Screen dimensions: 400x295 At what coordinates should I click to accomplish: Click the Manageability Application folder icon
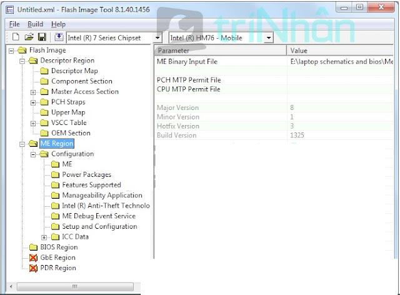pos(55,196)
